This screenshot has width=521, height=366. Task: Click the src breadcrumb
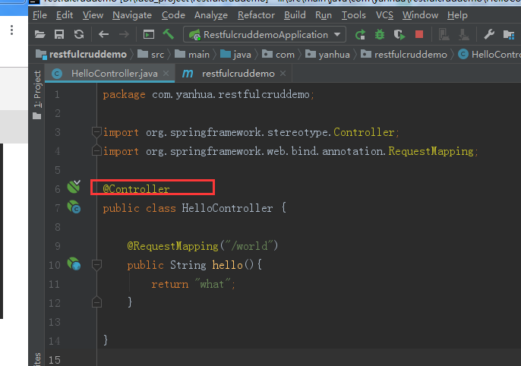tap(151, 55)
